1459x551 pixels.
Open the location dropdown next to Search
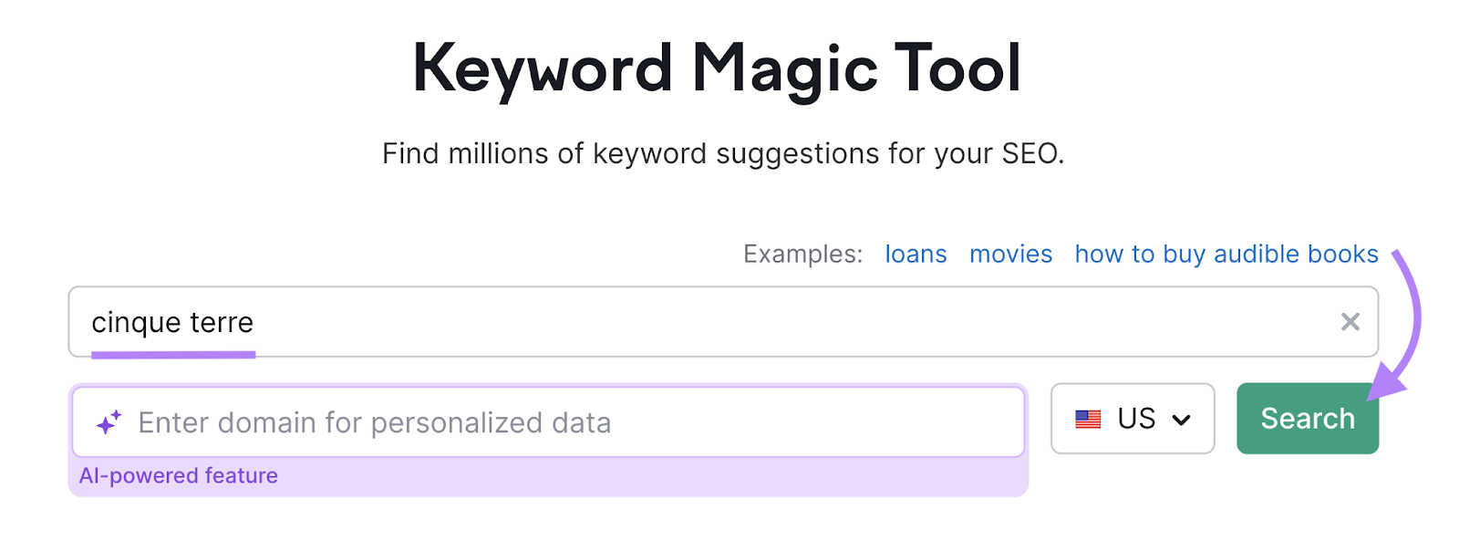pos(1132,419)
